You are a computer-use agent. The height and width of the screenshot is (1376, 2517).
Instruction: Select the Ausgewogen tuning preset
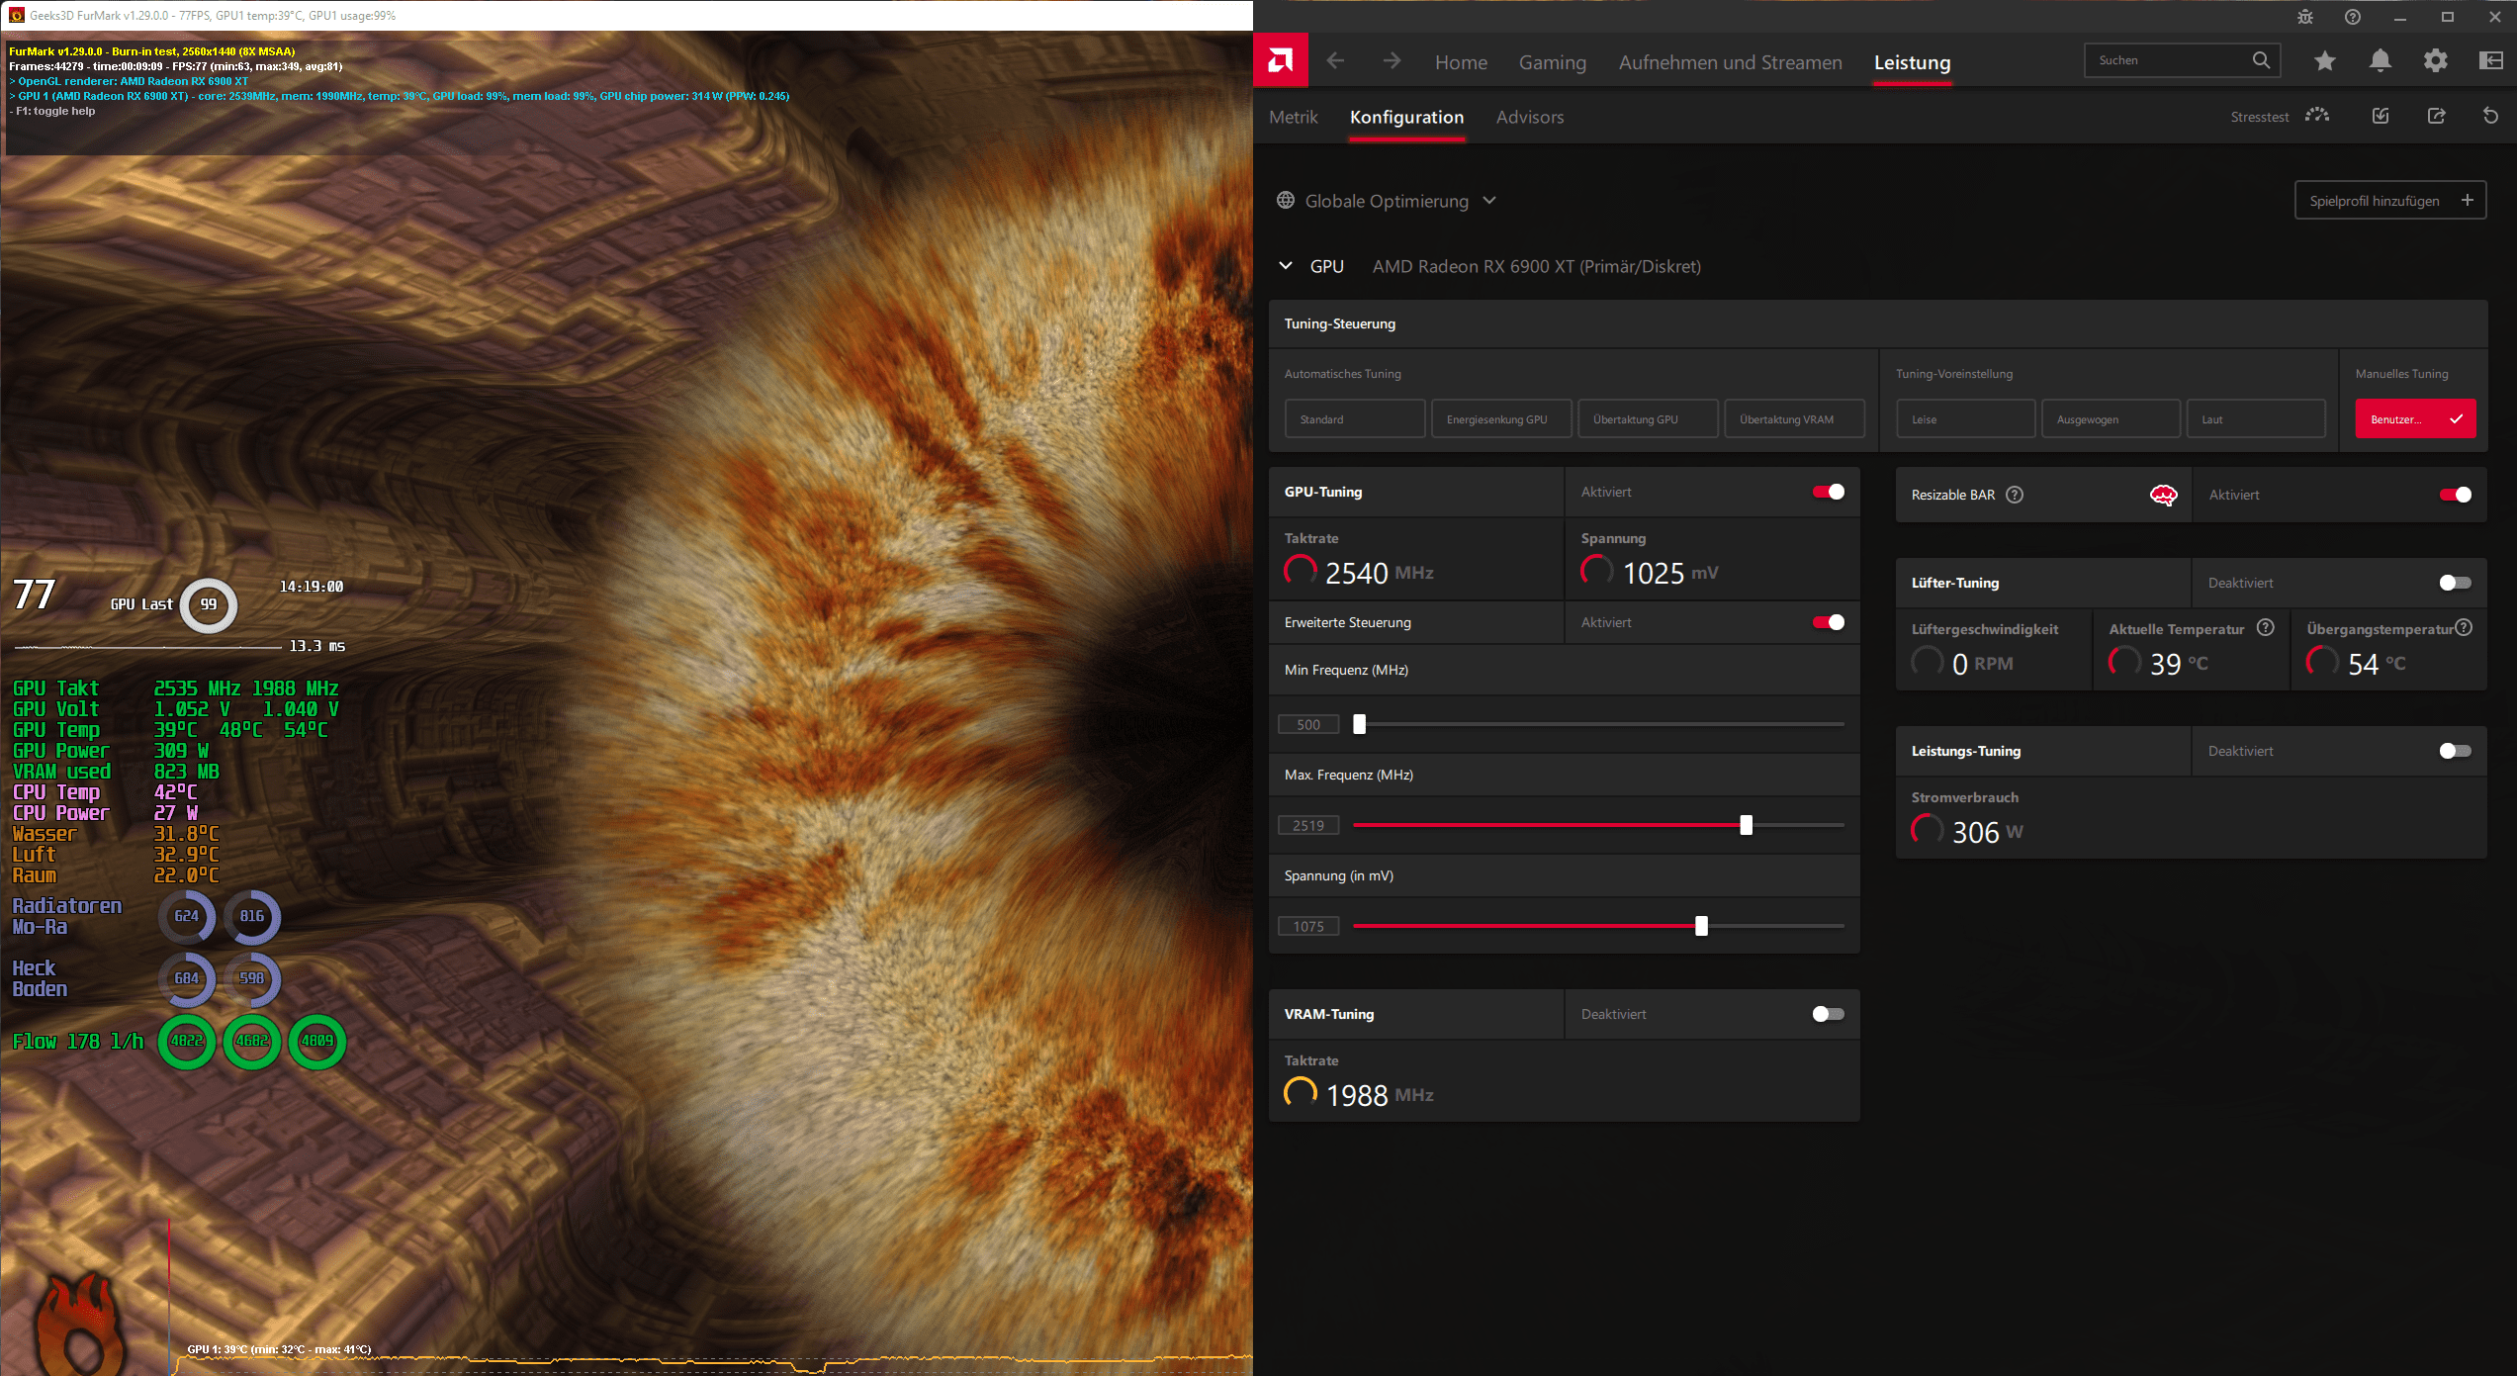pos(2111,419)
